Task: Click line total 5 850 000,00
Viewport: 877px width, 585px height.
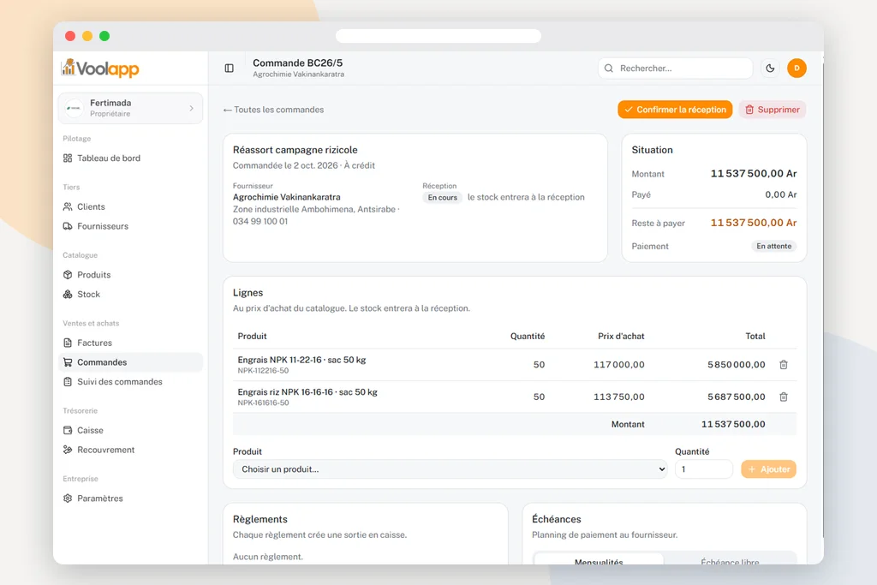Action: click(x=737, y=365)
